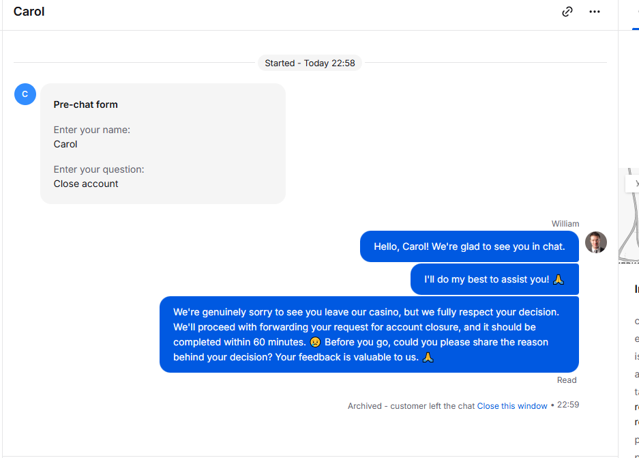The image size is (639, 458).
Task: Click the Hello, Carol greeting message bubble
Action: click(469, 246)
